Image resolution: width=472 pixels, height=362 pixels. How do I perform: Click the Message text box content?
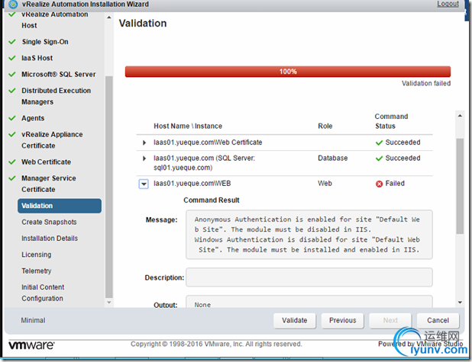point(309,235)
